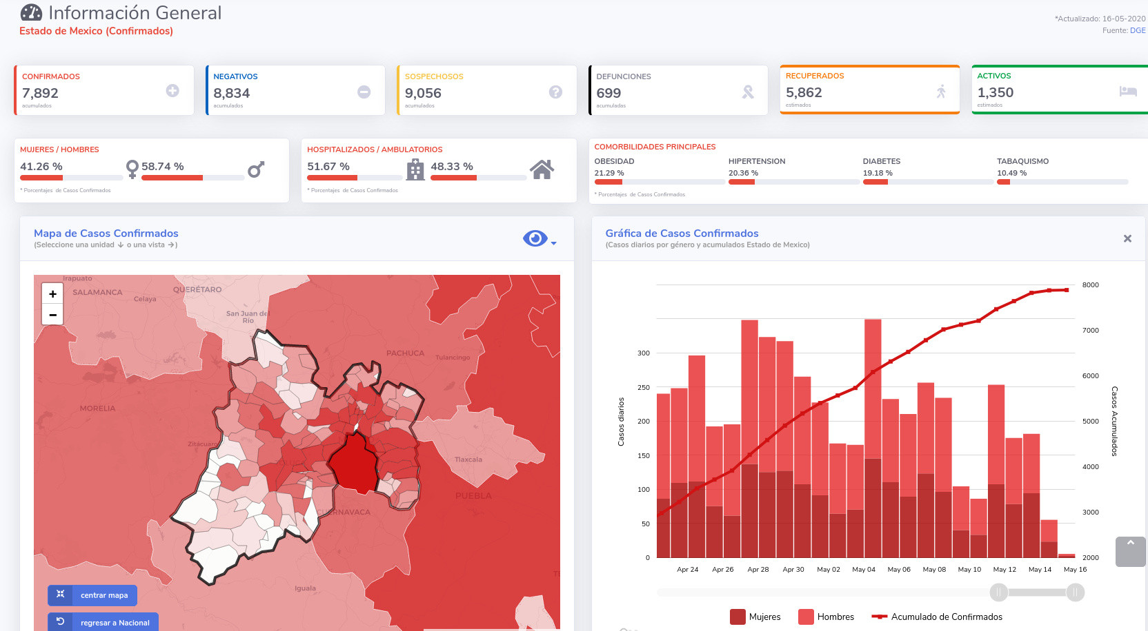Select the Sospechosos 9,056 card
This screenshot has height=631, width=1148.
click(x=487, y=90)
